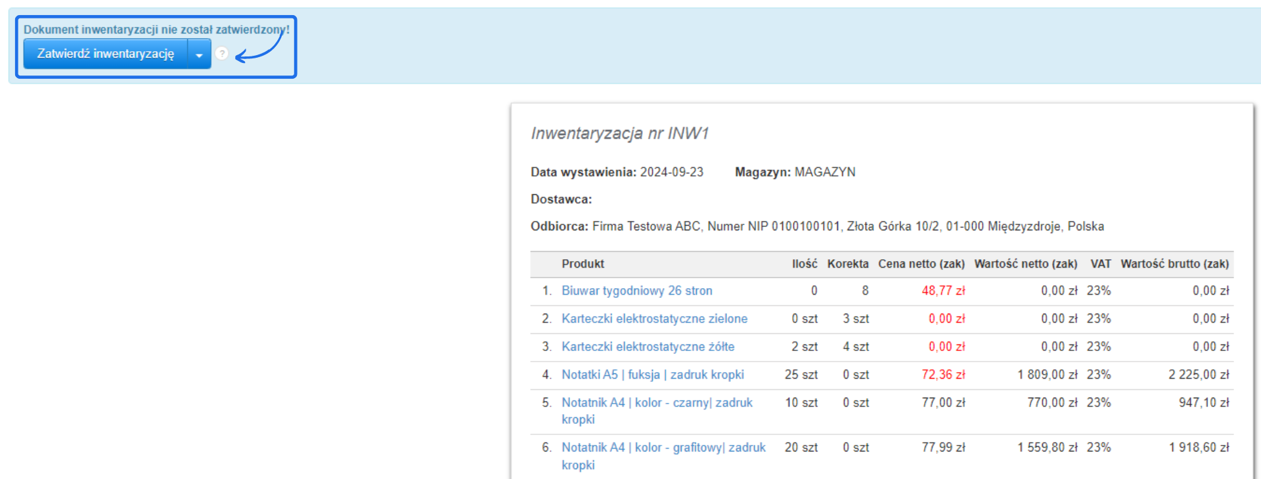Click the red 72,36 zł net price
Viewport: 1261px width, 479px height.
pos(943,375)
